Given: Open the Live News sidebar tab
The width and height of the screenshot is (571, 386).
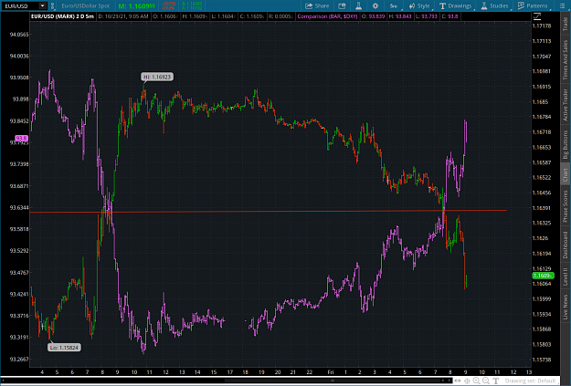Looking at the screenshot, I should (566, 307).
